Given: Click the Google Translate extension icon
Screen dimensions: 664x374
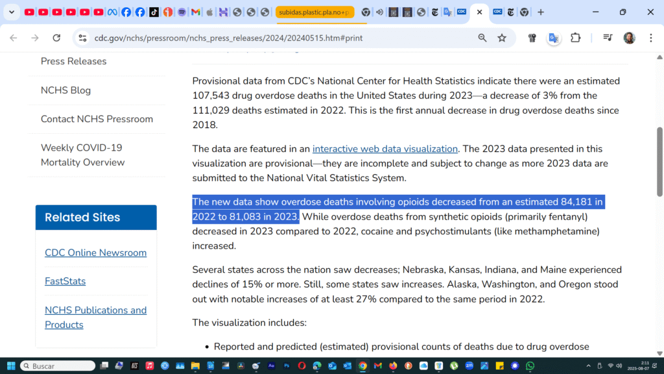Looking at the screenshot, I should (554, 38).
